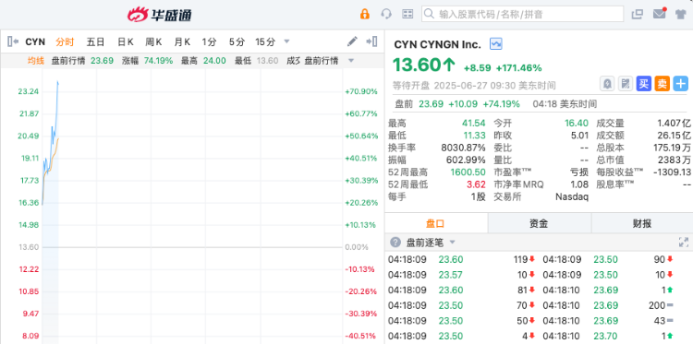Open customer service headset icon

(386, 14)
